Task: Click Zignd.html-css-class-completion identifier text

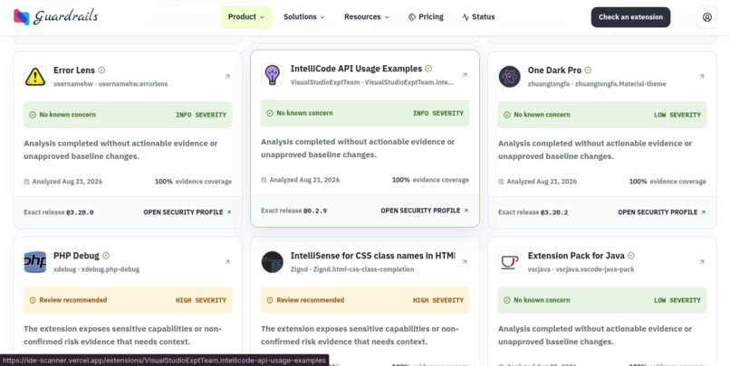Action: point(363,269)
